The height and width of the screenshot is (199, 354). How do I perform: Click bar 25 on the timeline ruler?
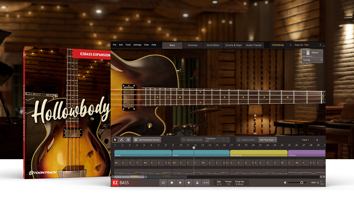289,145
